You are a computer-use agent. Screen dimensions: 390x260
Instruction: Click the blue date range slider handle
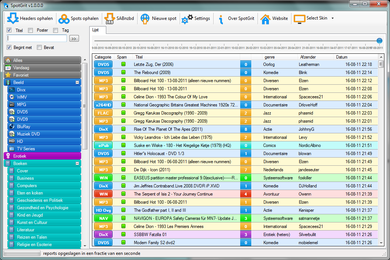379,41
